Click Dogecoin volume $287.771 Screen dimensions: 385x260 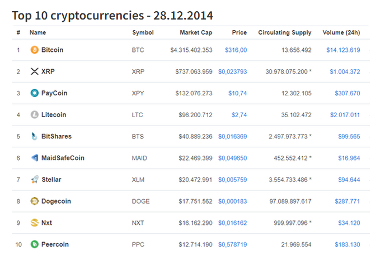coord(348,201)
